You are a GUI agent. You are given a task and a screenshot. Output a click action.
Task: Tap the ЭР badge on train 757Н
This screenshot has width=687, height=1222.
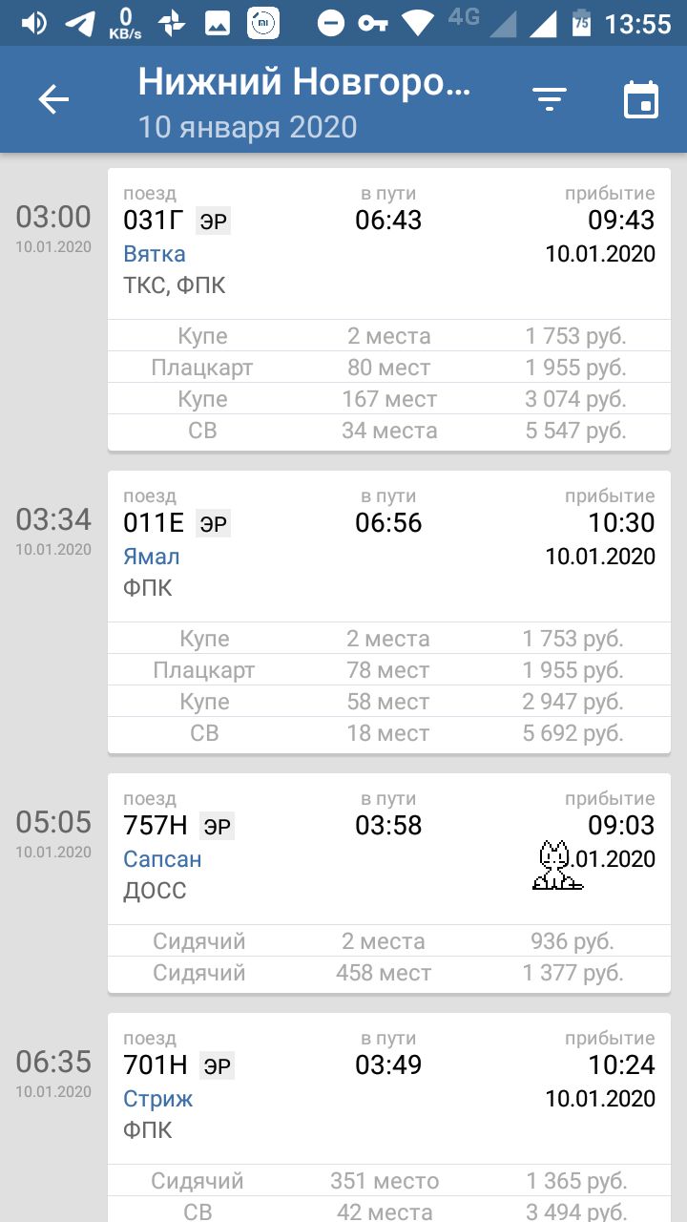pyautogui.click(x=218, y=827)
